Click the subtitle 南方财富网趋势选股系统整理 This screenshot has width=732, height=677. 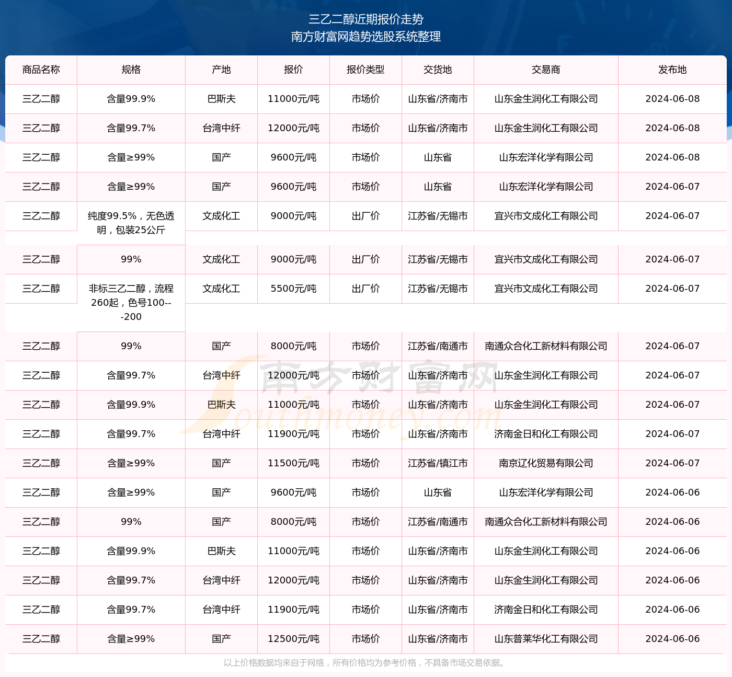click(366, 37)
